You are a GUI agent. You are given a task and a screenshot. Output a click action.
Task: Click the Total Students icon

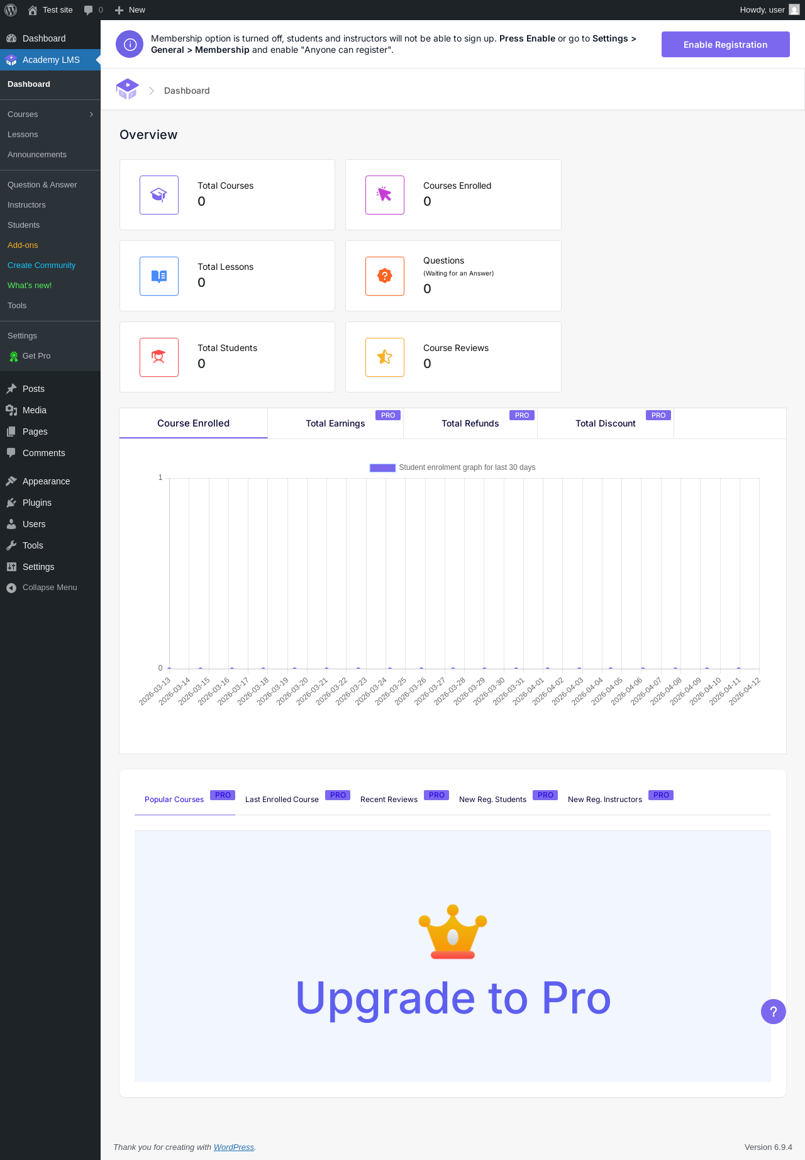point(159,357)
